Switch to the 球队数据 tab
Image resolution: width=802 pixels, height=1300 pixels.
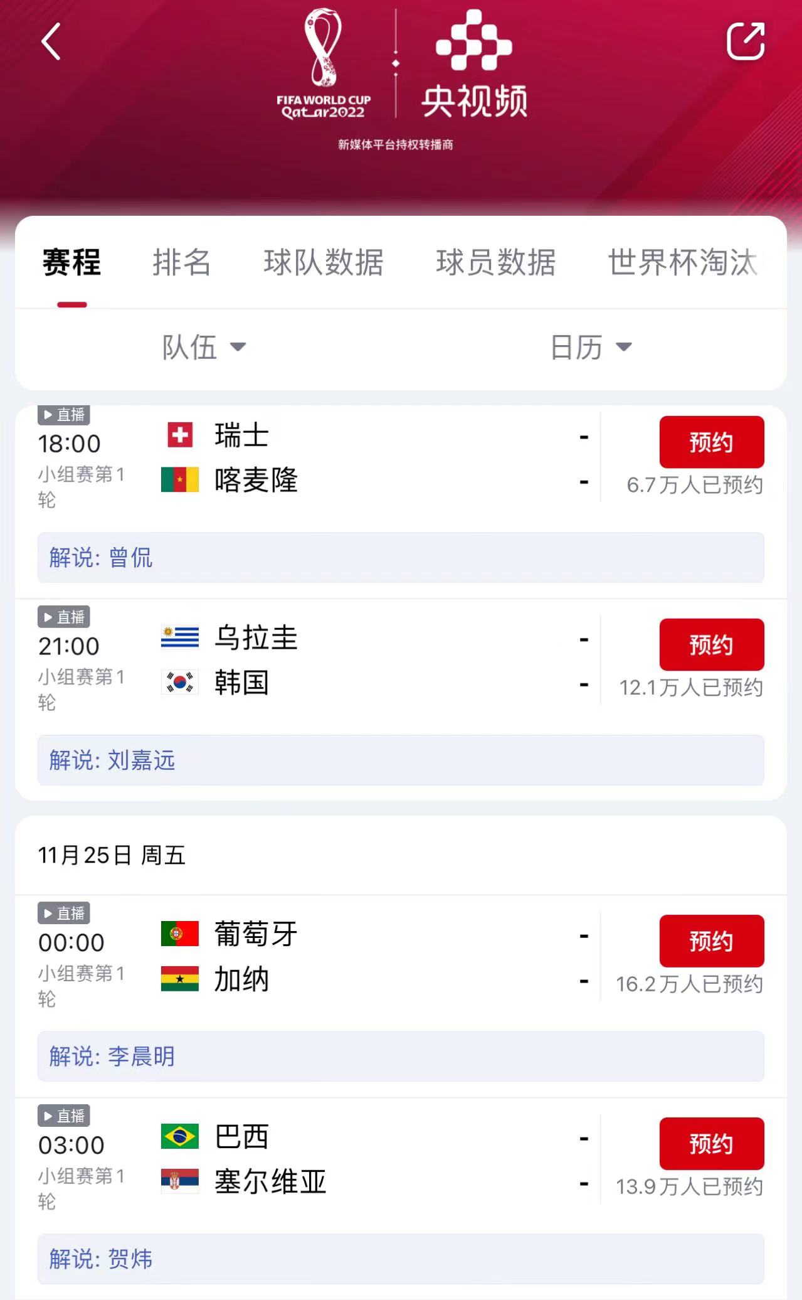point(324,262)
